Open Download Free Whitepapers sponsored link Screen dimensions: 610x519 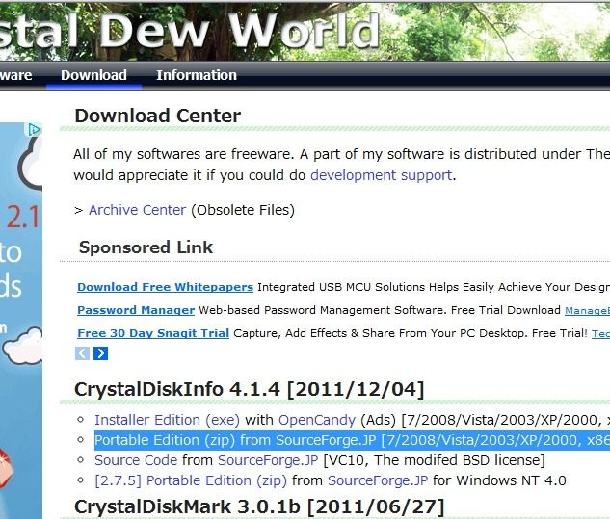[166, 287]
